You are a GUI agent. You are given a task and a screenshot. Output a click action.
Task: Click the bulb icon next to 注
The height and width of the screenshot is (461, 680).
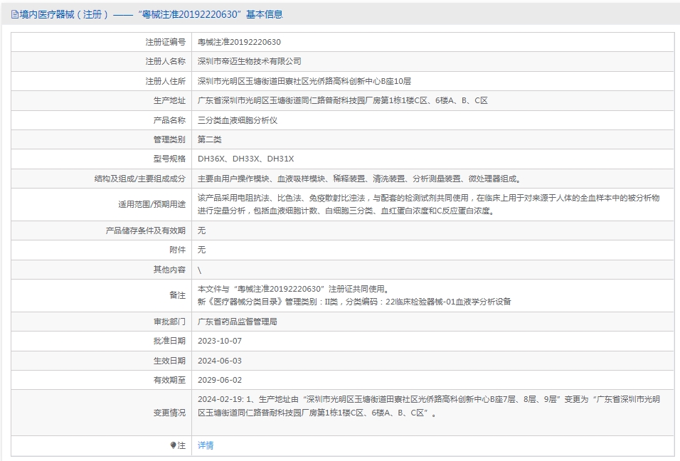pyautogui.click(x=173, y=445)
